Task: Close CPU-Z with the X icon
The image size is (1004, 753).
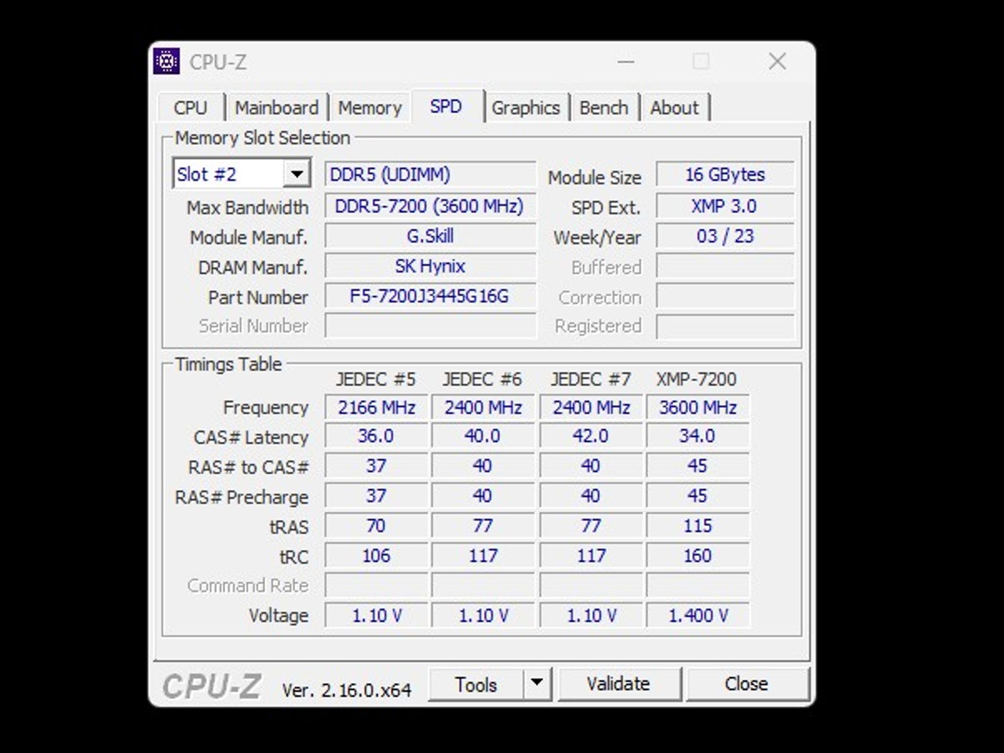Action: [x=778, y=62]
